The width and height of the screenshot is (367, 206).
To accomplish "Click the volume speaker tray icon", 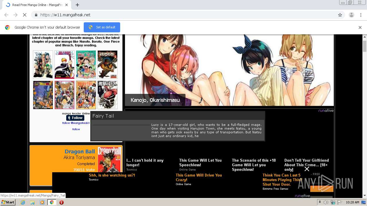I will pyautogui.click(x=326, y=202).
